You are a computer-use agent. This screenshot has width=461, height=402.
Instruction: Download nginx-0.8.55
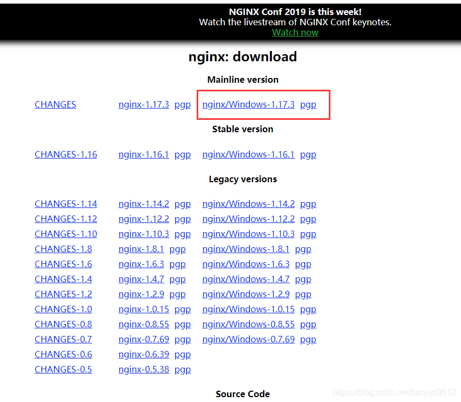[x=144, y=324]
